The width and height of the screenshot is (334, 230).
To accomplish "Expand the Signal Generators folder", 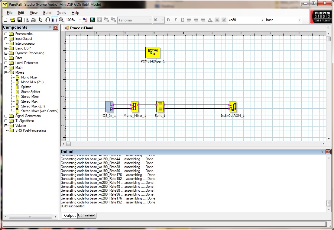I will 6,116.
